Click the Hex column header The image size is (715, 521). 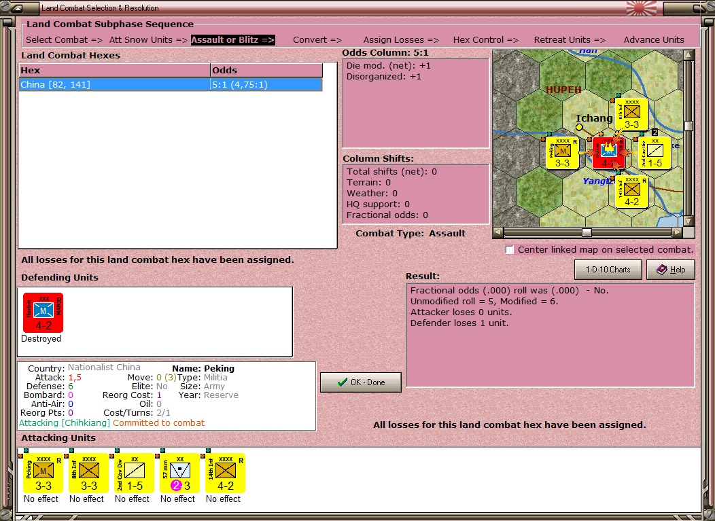tap(114, 70)
